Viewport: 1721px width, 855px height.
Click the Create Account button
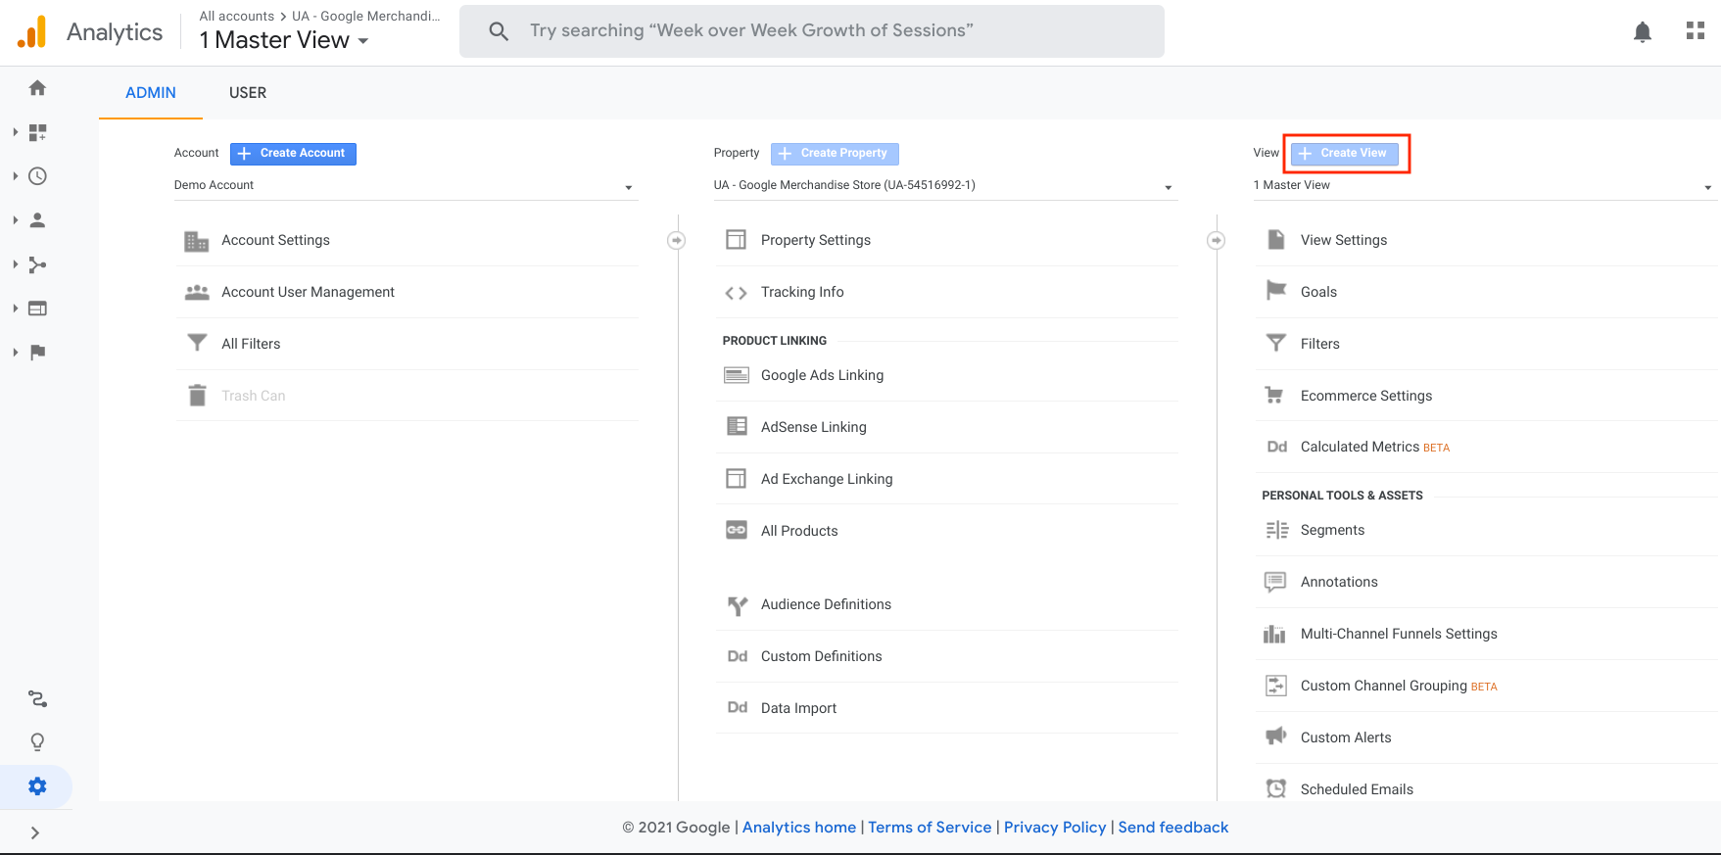(x=293, y=154)
